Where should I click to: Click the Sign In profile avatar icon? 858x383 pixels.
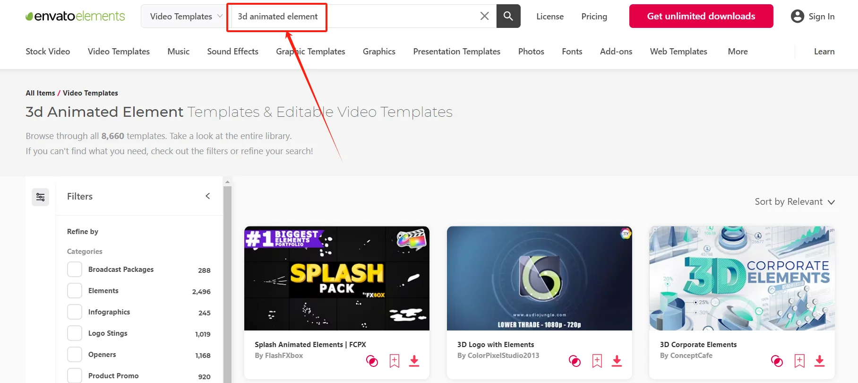[x=797, y=16]
